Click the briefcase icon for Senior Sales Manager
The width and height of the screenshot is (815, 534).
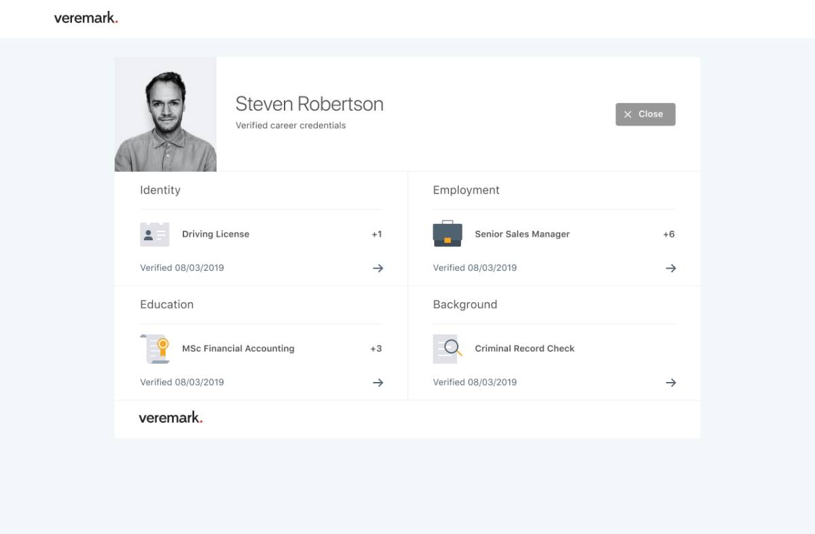448,233
